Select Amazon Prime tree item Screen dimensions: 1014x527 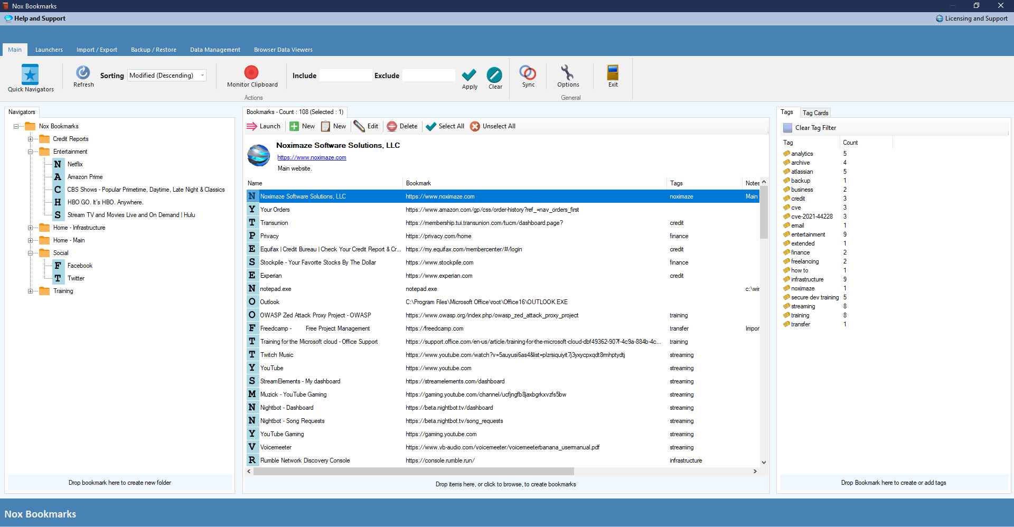coord(85,177)
